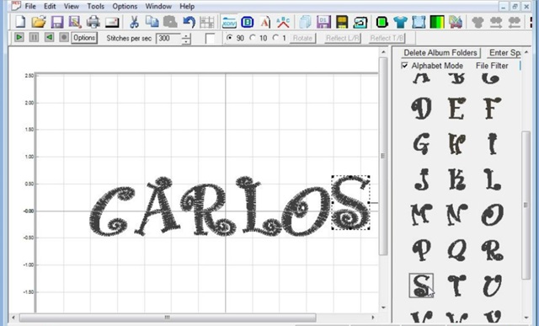Play the stitch simulation backward
This screenshot has width=539, height=326.
click(x=49, y=37)
